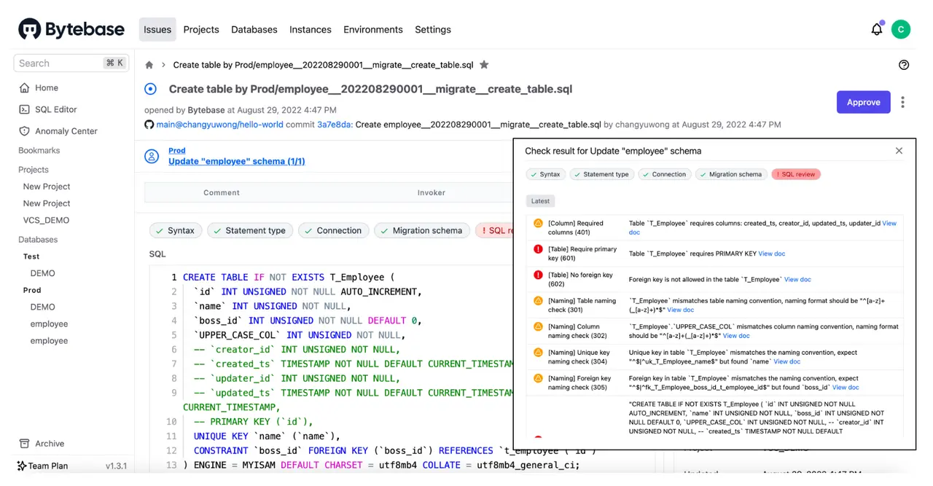
Task: Open the user avatar menu
Action: pyautogui.click(x=901, y=29)
